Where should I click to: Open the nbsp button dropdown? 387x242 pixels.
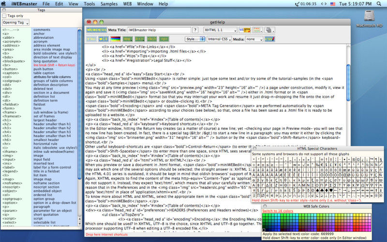point(127,39)
